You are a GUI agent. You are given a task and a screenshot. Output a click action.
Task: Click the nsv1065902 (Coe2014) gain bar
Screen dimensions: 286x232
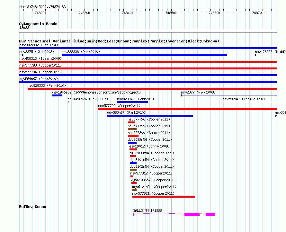148,48
